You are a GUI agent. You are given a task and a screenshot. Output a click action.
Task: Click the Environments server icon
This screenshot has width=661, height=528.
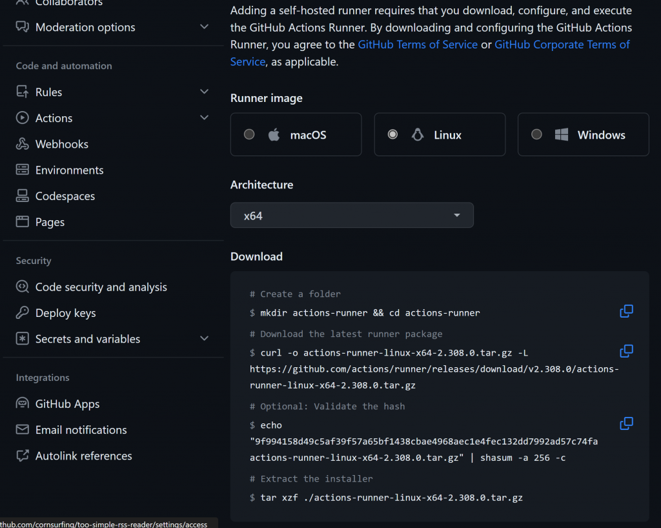[x=23, y=169]
